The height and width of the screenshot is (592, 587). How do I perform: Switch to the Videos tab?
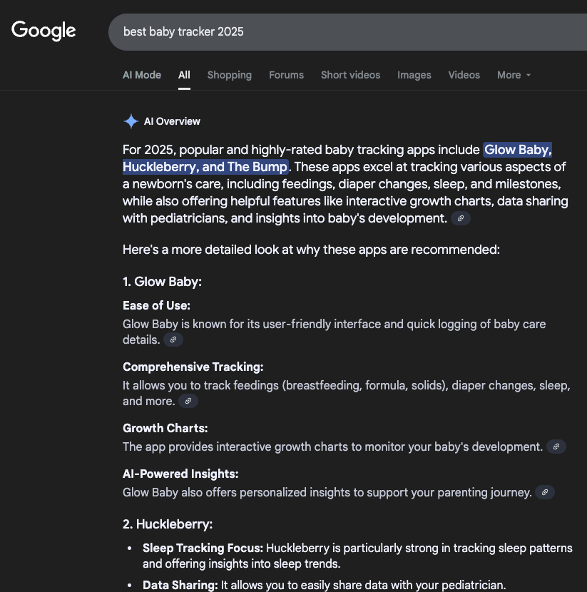pos(464,75)
